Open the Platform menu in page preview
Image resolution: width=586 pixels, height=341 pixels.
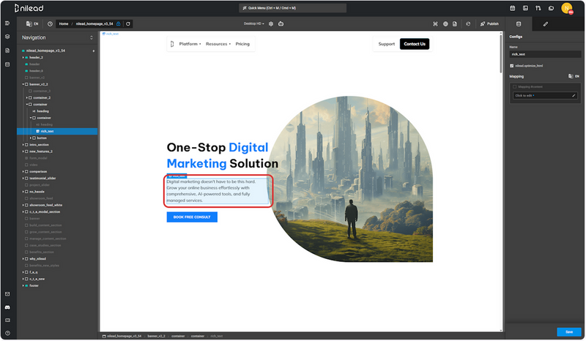coord(190,44)
